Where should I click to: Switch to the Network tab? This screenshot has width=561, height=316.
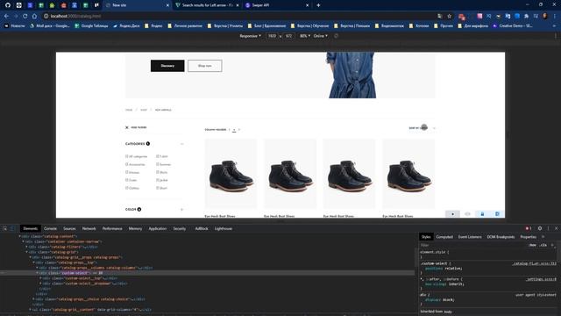[x=89, y=228]
